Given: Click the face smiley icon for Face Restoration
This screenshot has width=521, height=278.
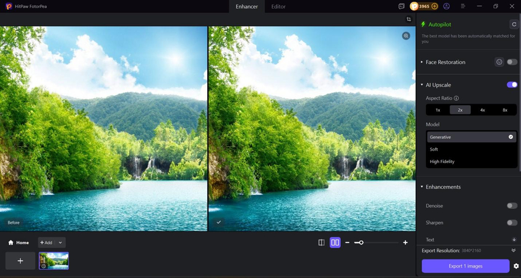Looking at the screenshot, I should (x=499, y=62).
